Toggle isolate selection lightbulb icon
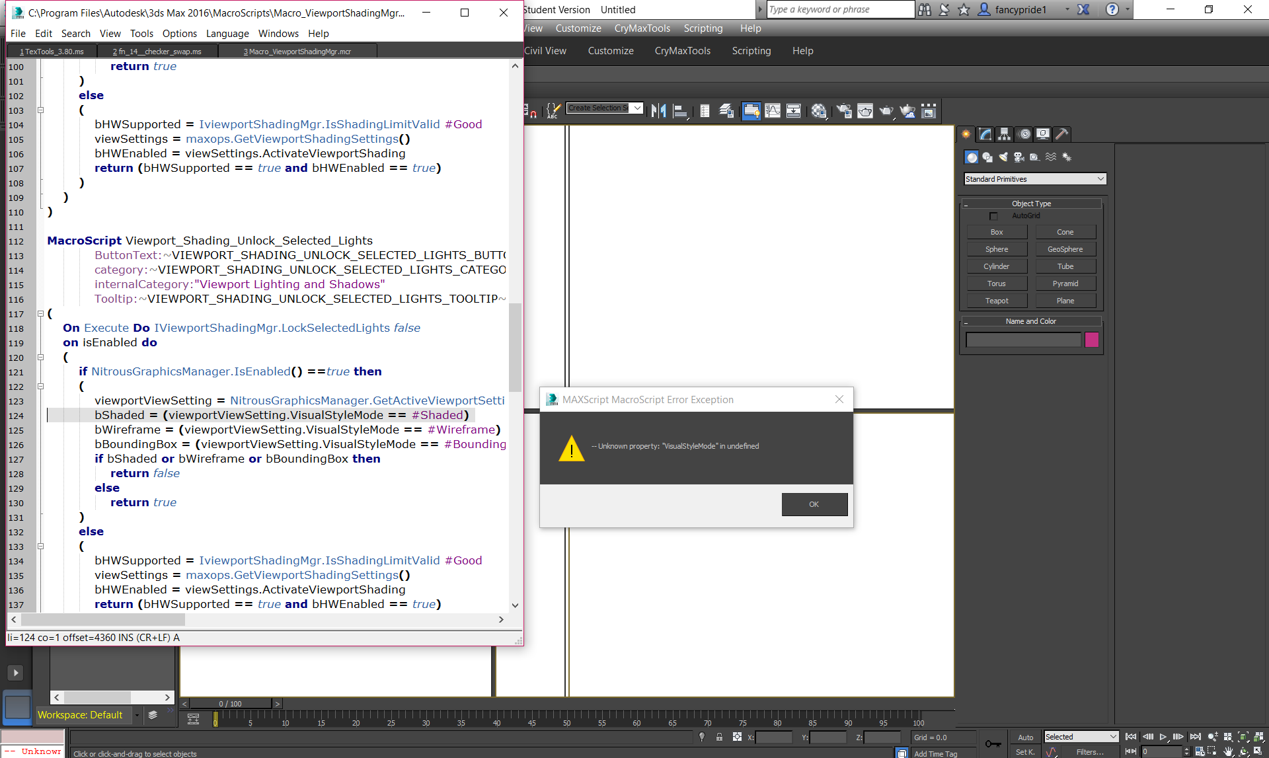 tap(702, 737)
